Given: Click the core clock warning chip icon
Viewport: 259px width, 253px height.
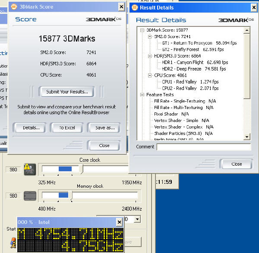Looking at the screenshot, I should pyautogui.click(x=30, y=169).
